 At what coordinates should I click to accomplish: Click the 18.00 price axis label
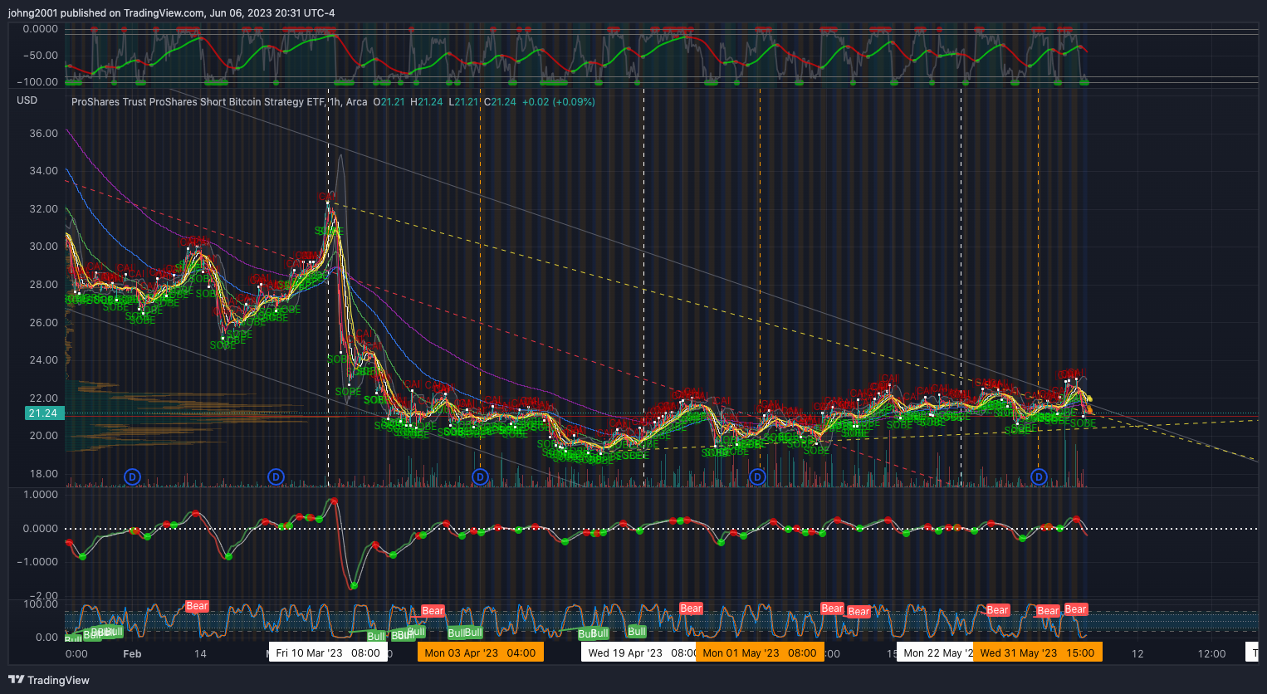coord(44,474)
